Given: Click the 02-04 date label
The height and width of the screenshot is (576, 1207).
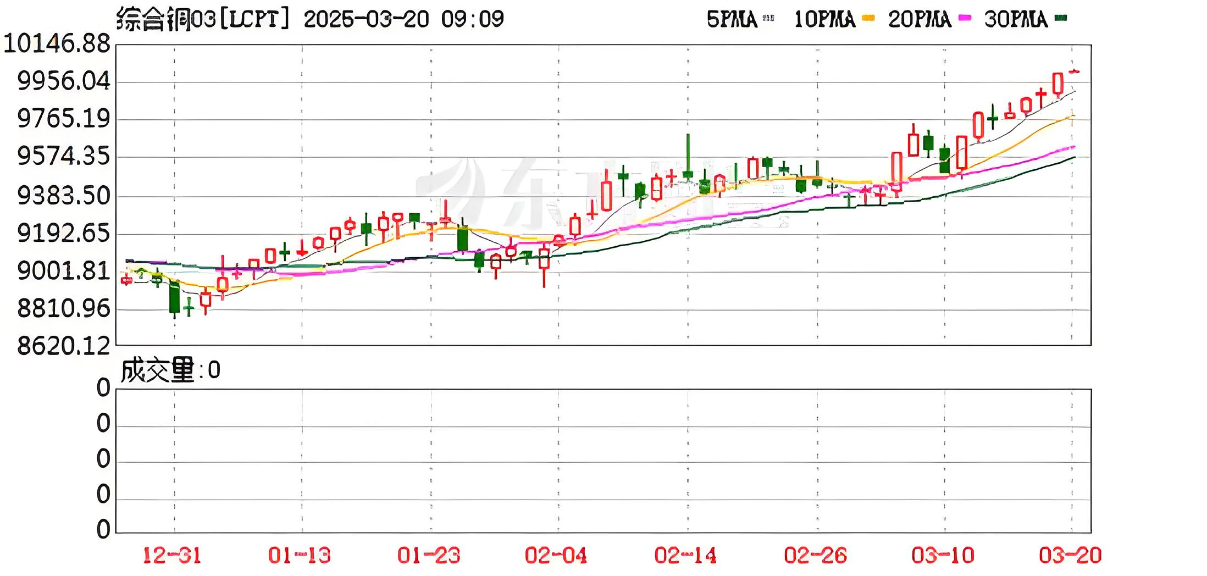Looking at the screenshot, I should 556,555.
